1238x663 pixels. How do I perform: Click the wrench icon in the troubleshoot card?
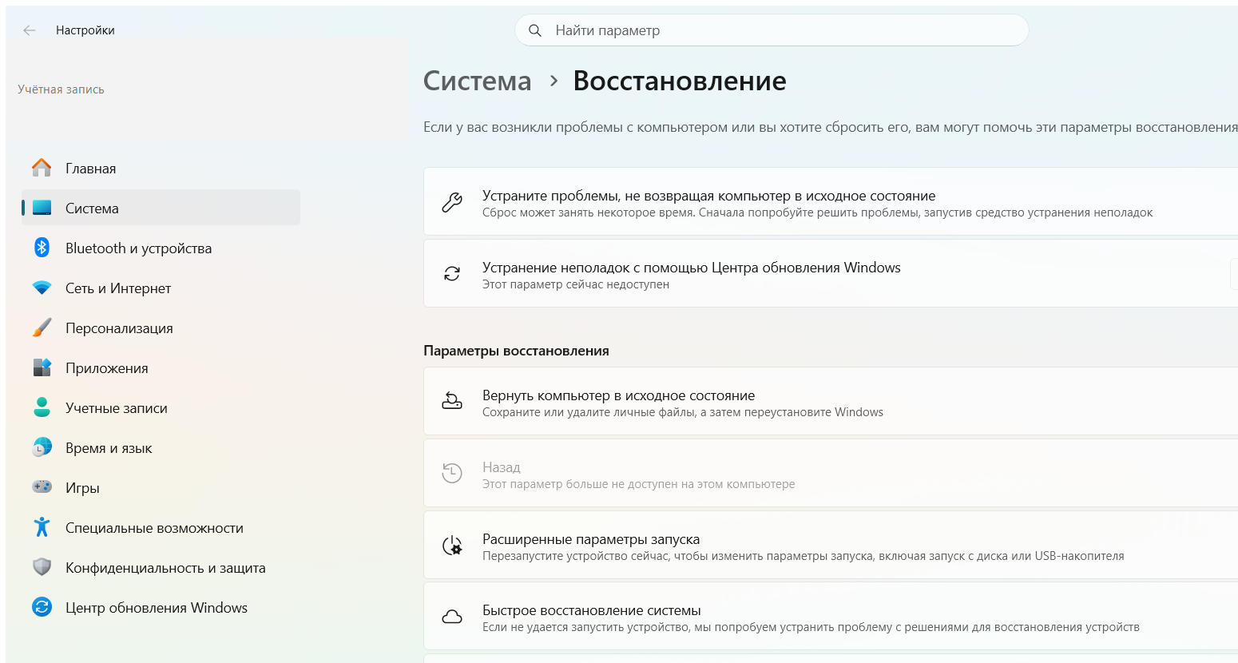(452, 202)
